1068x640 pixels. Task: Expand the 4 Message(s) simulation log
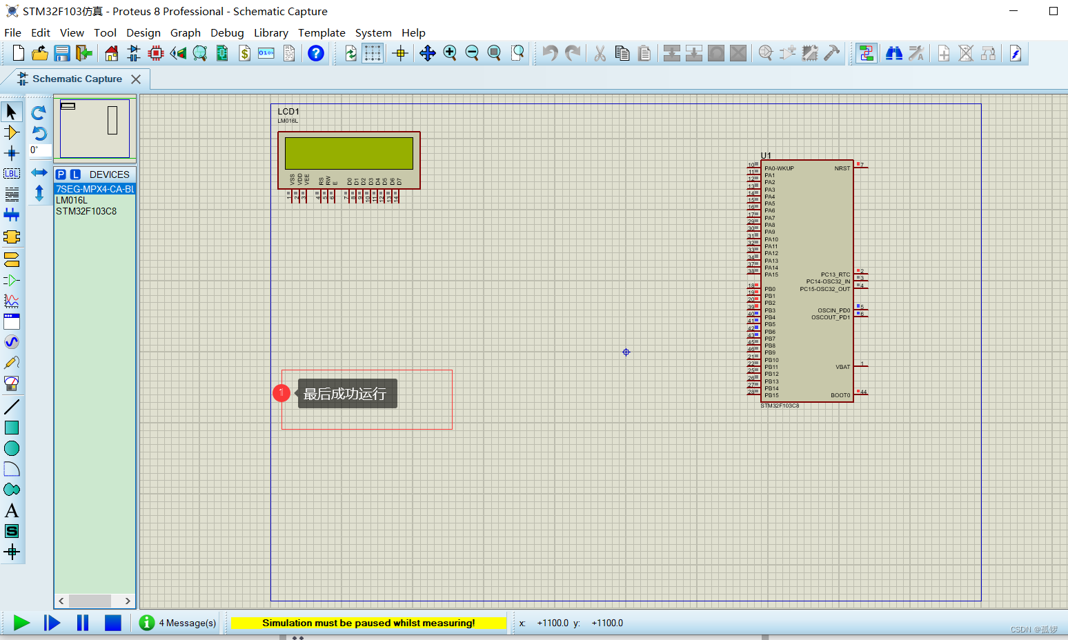[x=177, y=623]
